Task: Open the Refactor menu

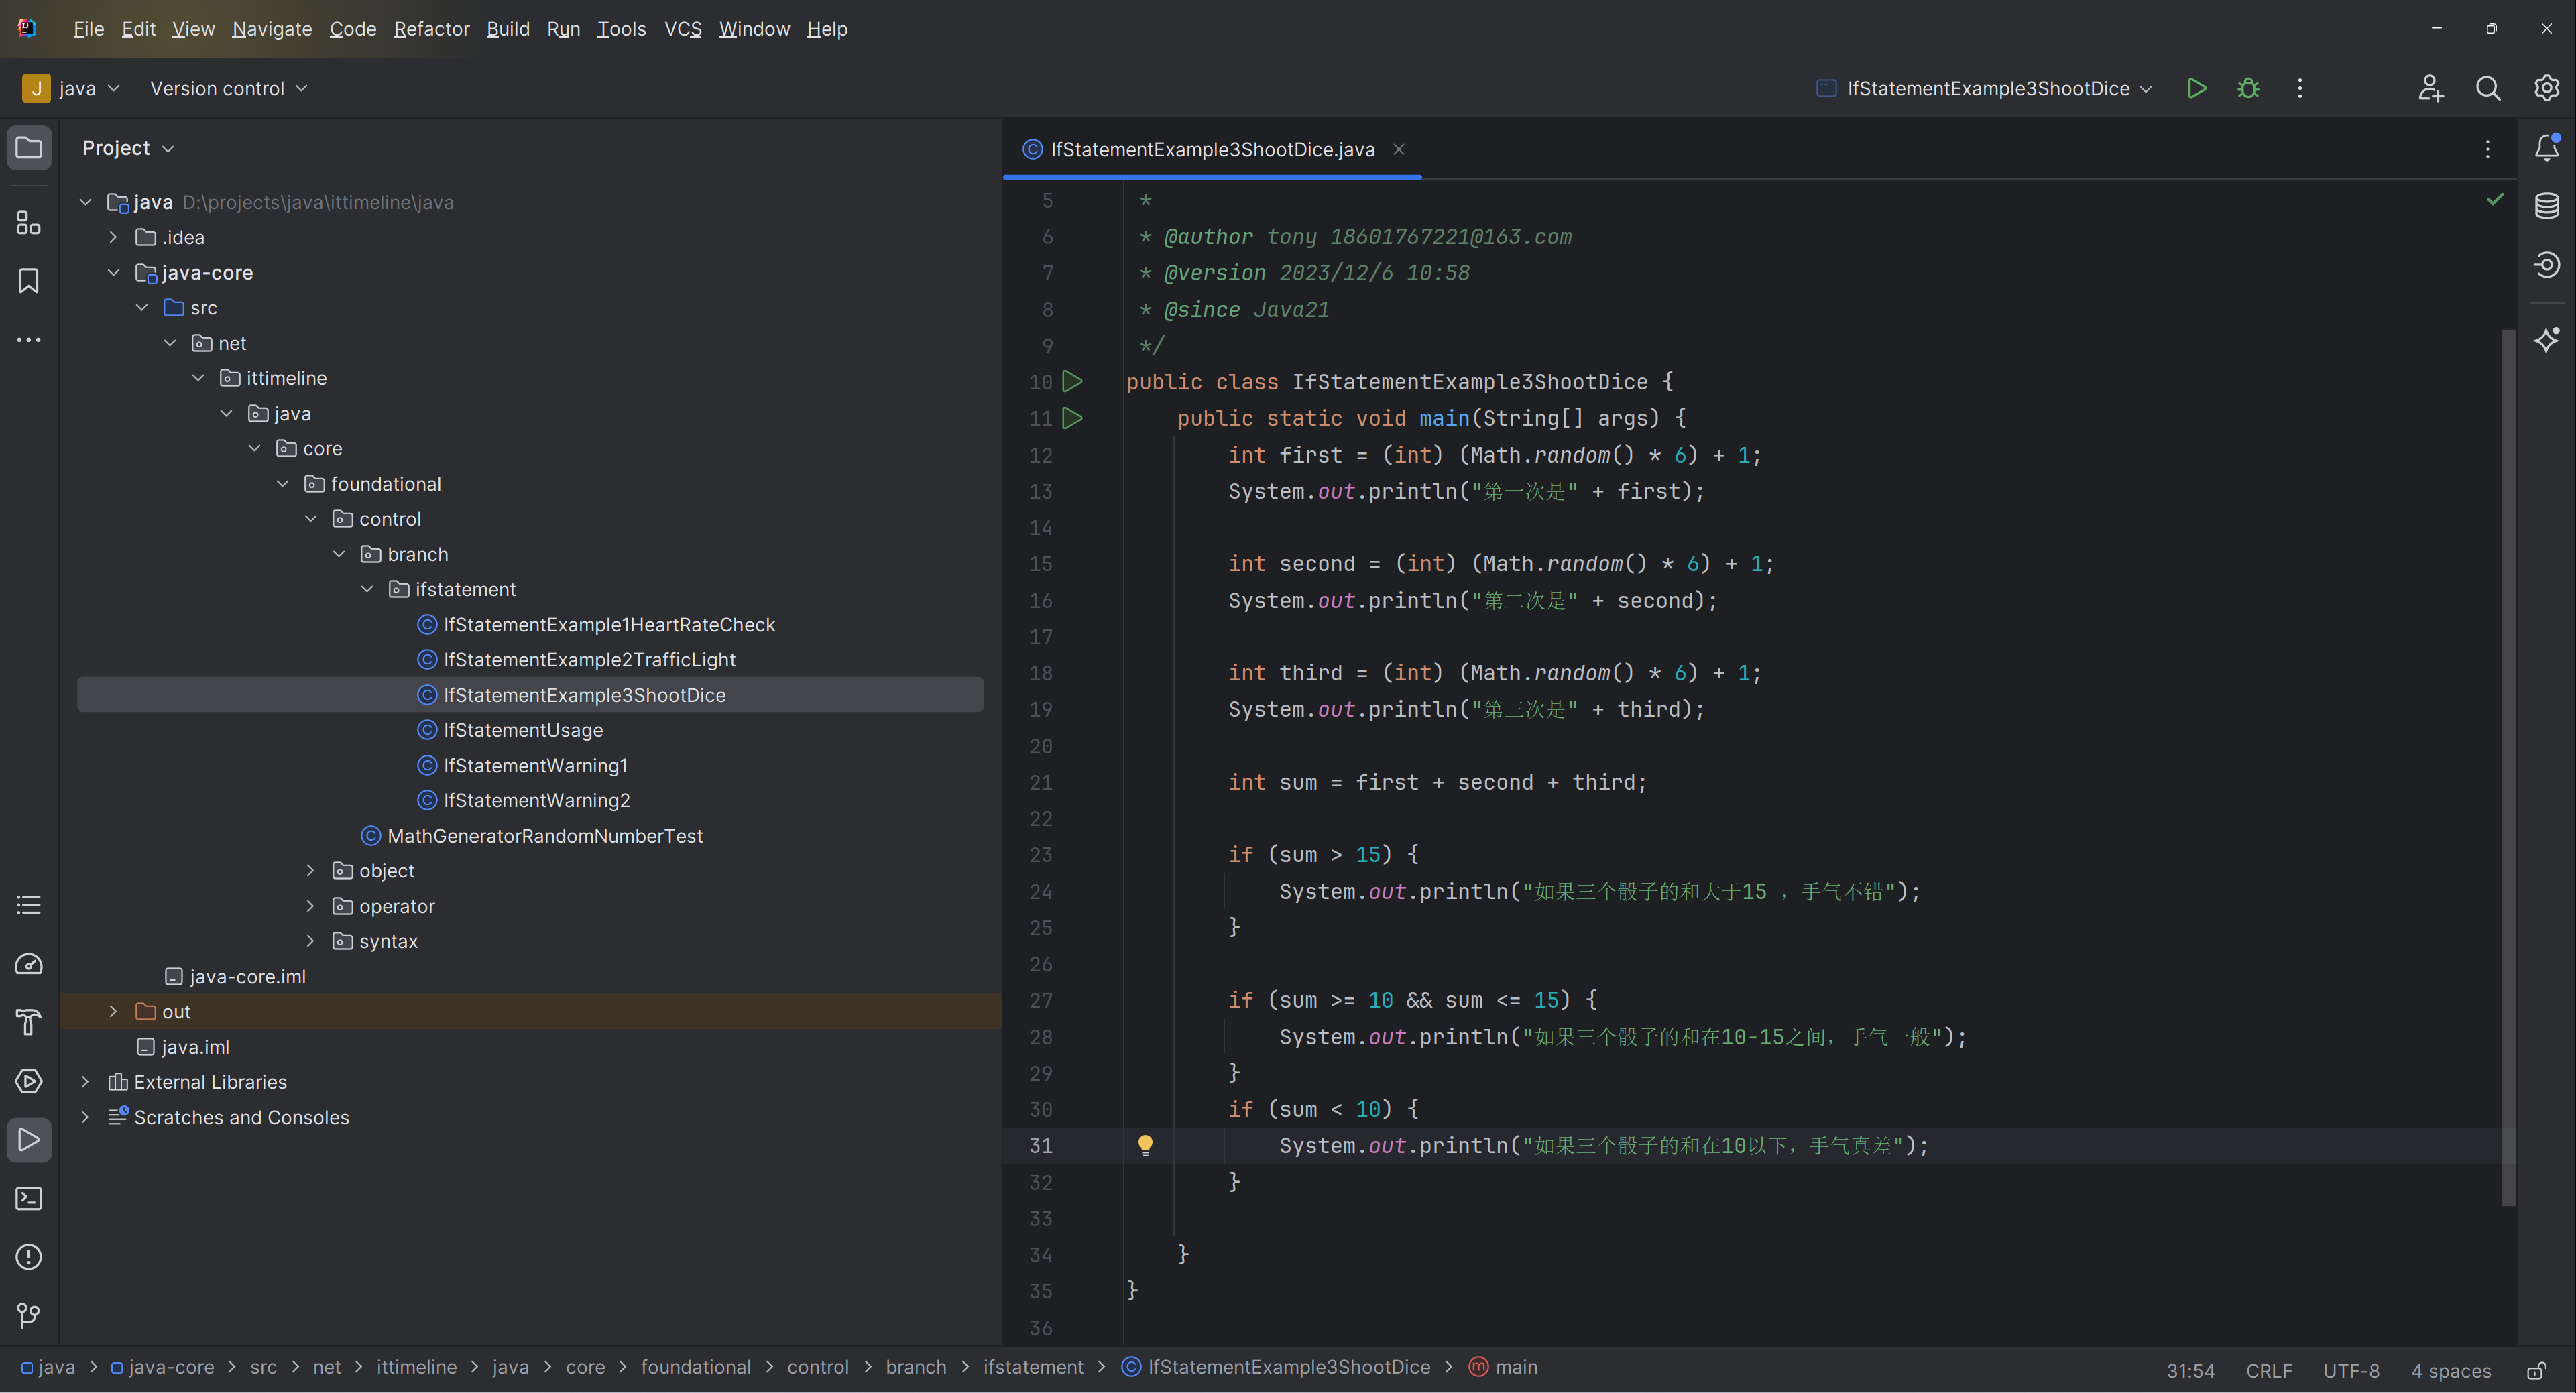Action: point(431,29)
